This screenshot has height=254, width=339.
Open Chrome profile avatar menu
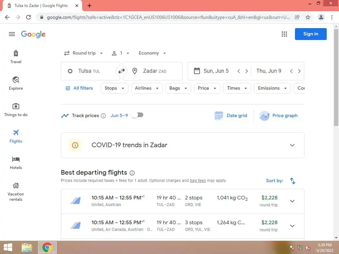[x=321, y=17]
